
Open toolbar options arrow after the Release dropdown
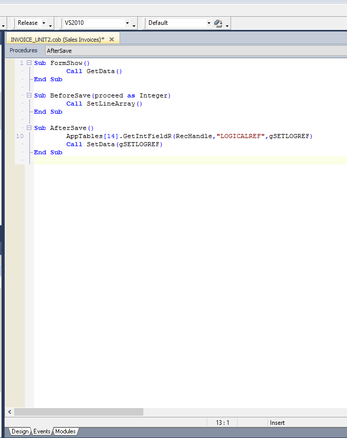(x=51, y=24)
